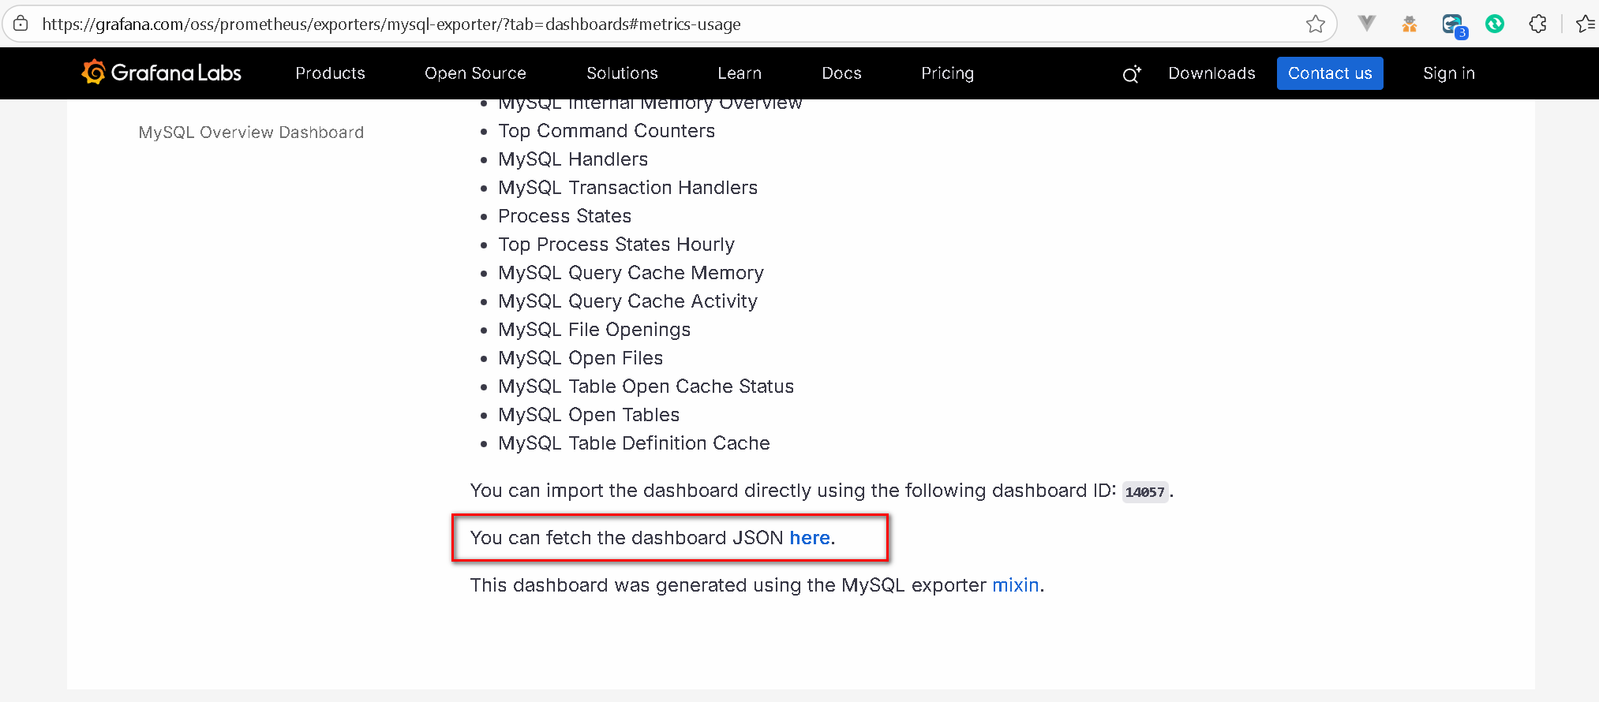The width and height of the screenshot is (1599, 702).
Task: Open the Open Source menu
Action: 475,73
